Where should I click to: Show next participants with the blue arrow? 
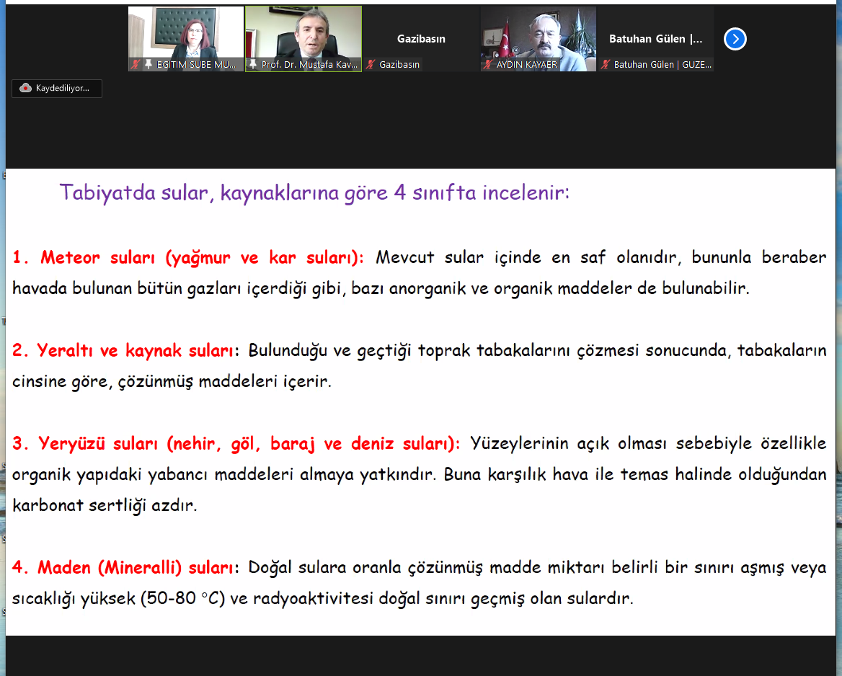coord(735,39)
